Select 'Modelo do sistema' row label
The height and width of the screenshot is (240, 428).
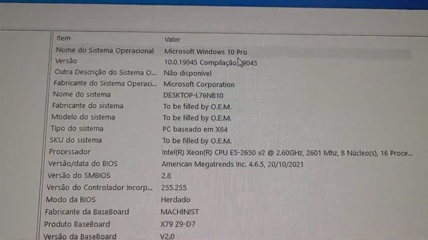tap(83, 117)
